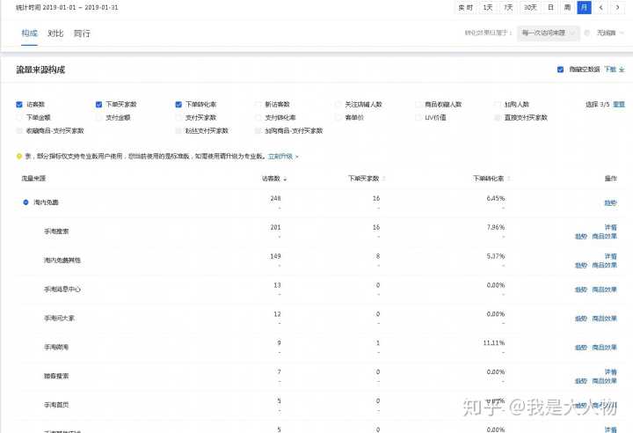Toggle the 隐藏空数据 checkbox
The image size is (633, 433).
pyautogui.click(x=561, y=69)
